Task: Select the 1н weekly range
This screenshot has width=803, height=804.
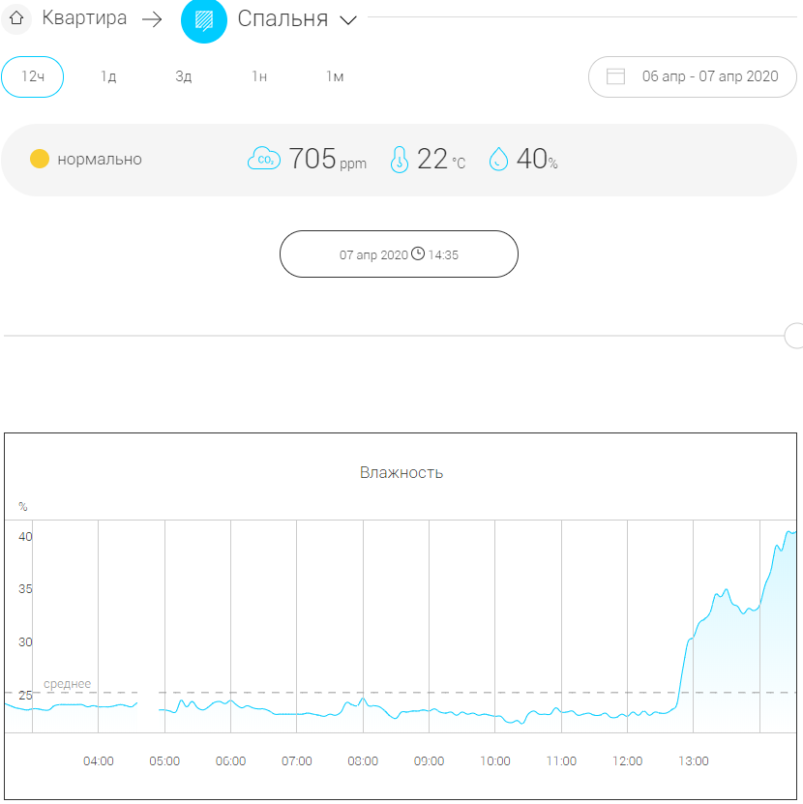Action: coord(259,77)
